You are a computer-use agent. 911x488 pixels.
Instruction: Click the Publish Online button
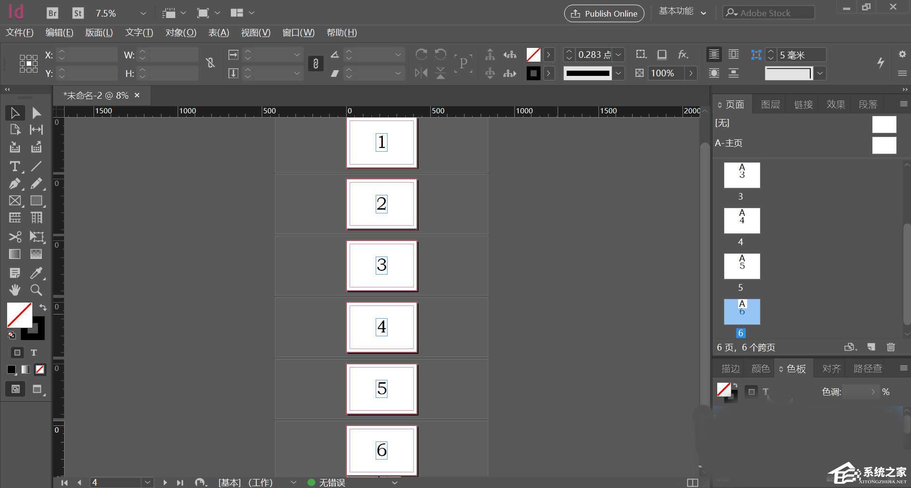point(604,13)
